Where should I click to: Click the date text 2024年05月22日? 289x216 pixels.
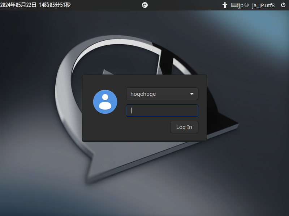pos(18,5)
